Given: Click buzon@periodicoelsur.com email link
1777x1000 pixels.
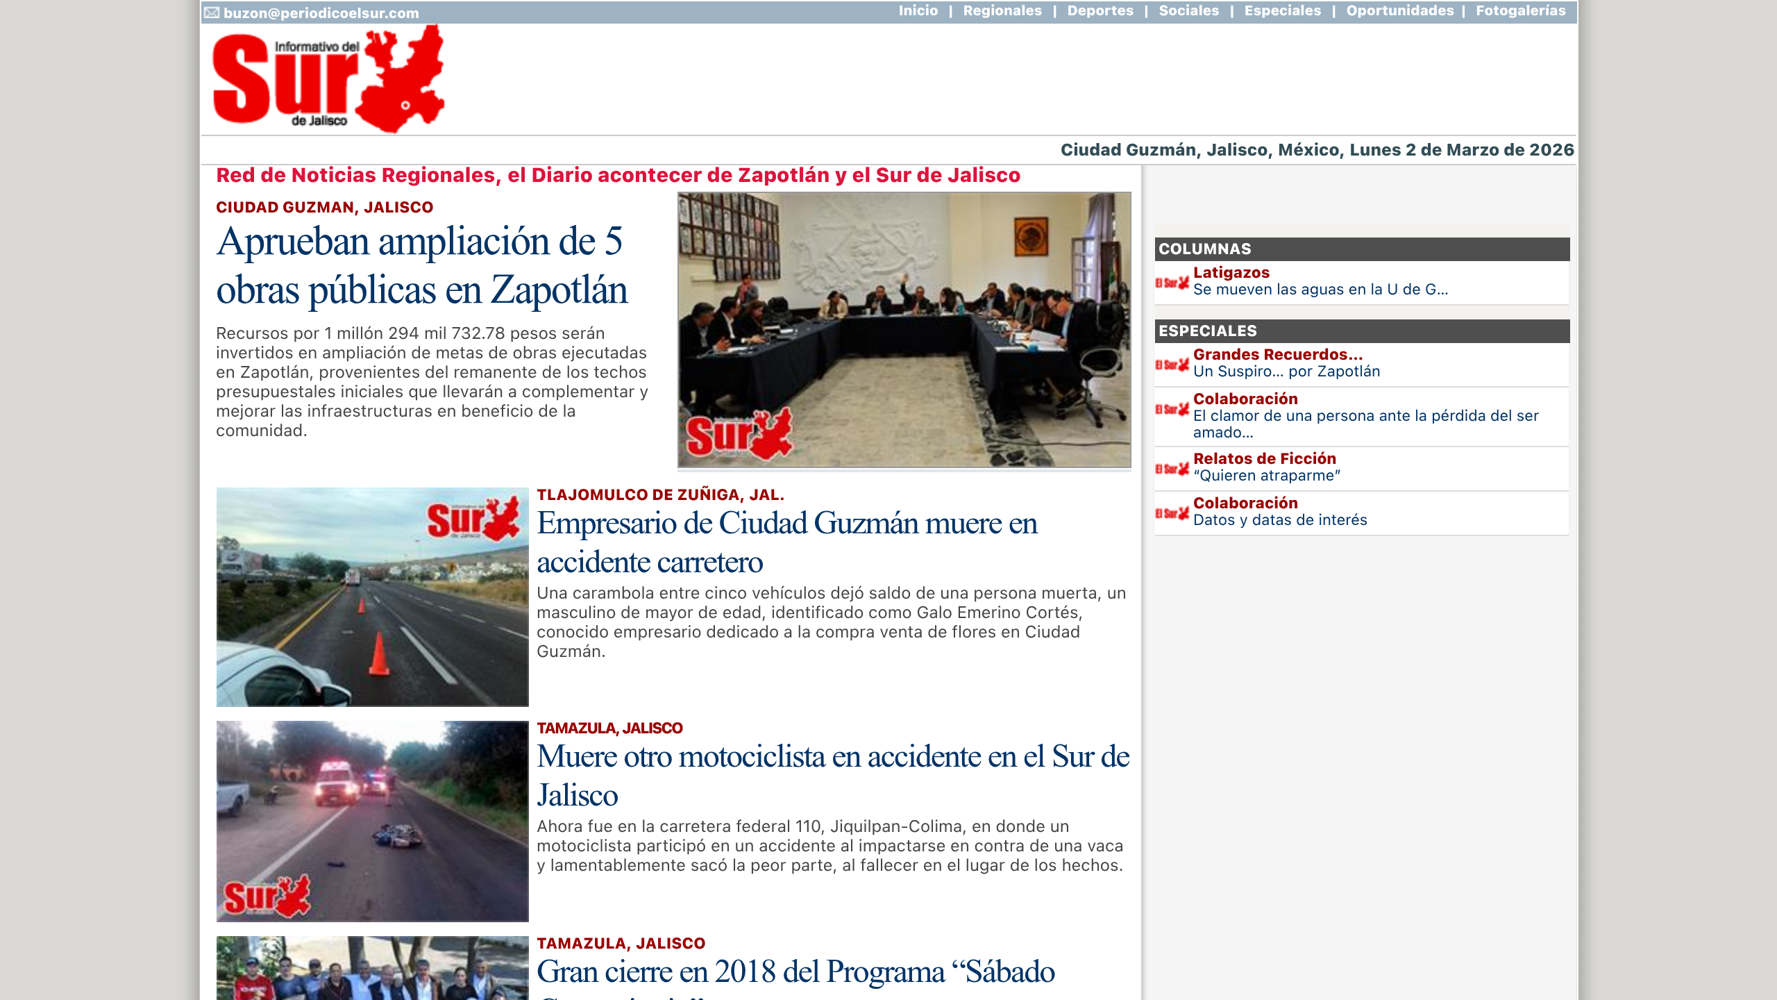Looking at the screenshot, I should [x=319, y=12].
